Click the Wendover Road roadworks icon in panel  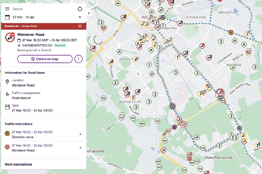10,37
